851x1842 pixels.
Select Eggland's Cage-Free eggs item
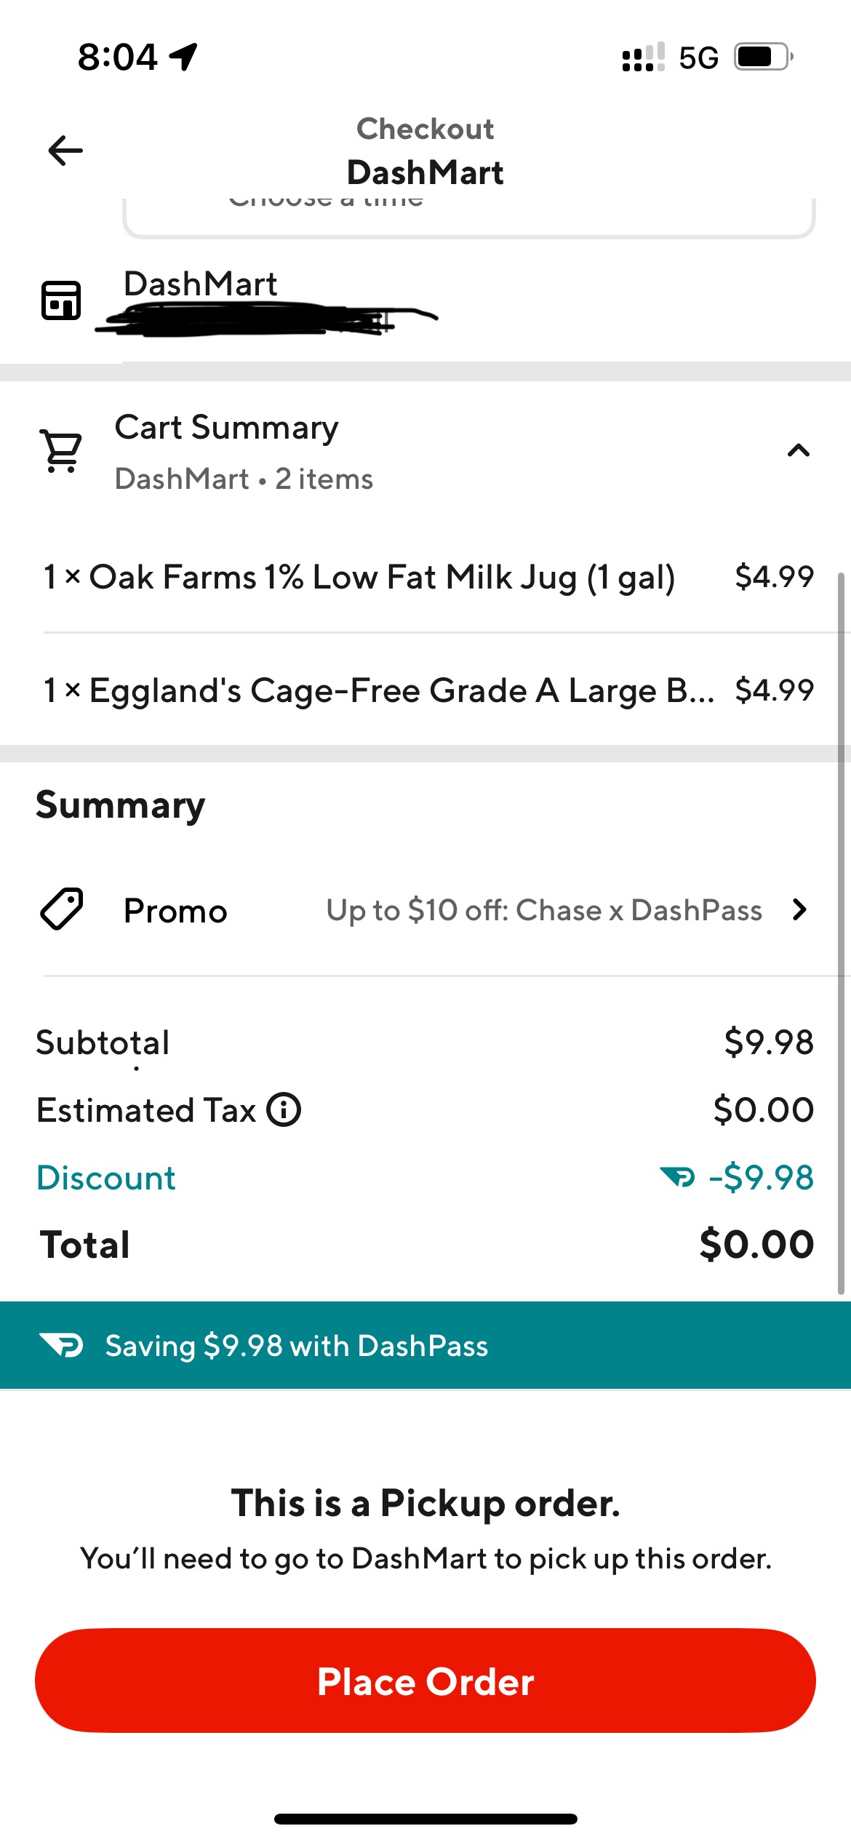tap(378, 690)
